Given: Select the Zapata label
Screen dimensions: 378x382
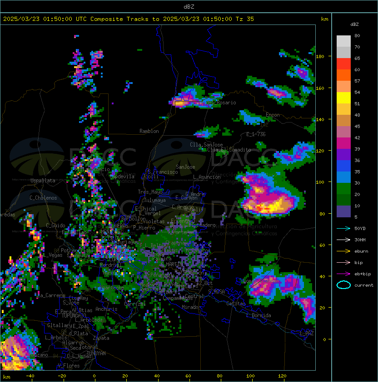Looking at the screenshot, I should [x=101, y=338].
